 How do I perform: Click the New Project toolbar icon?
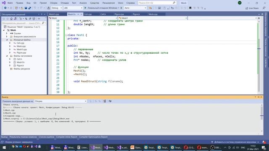tap(16, 8)
